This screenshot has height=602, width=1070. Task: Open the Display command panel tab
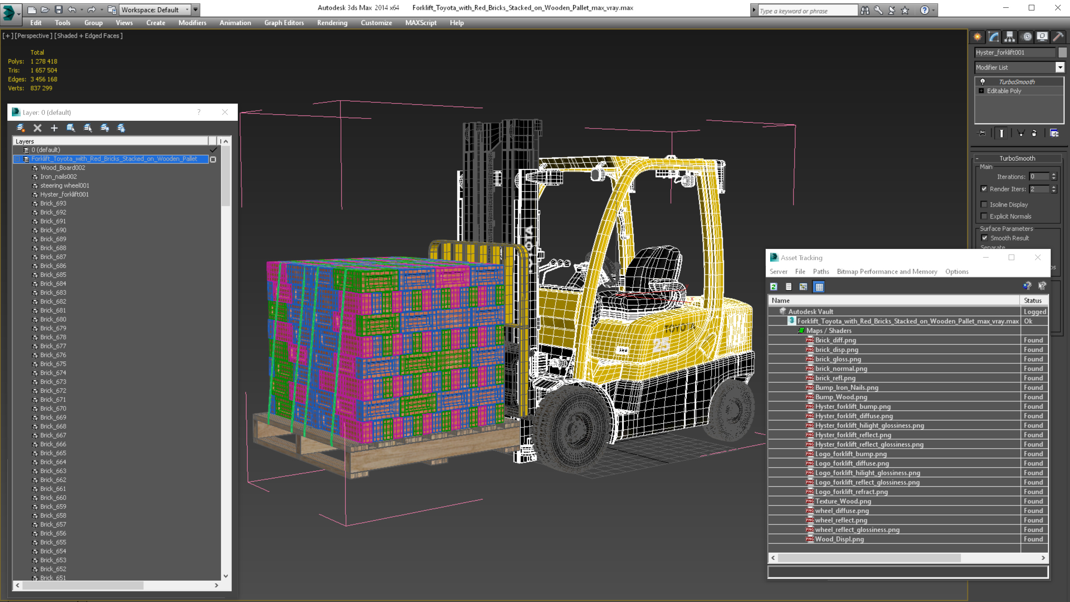[1042, 36]
